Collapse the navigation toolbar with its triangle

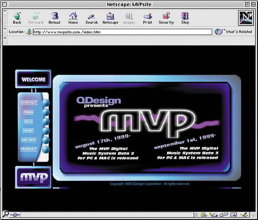click(x=5, y=11)
